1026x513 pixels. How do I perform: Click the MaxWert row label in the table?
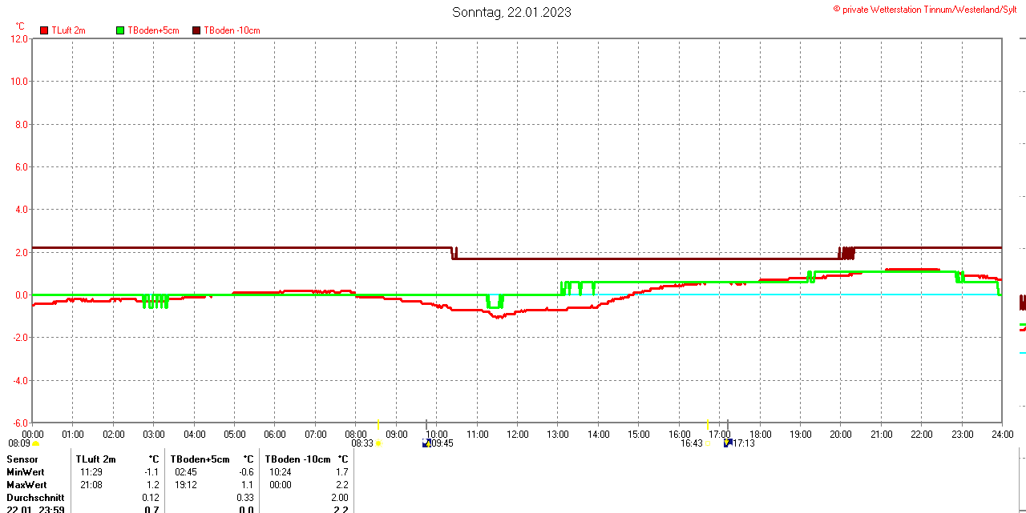(x=26, y=485)
